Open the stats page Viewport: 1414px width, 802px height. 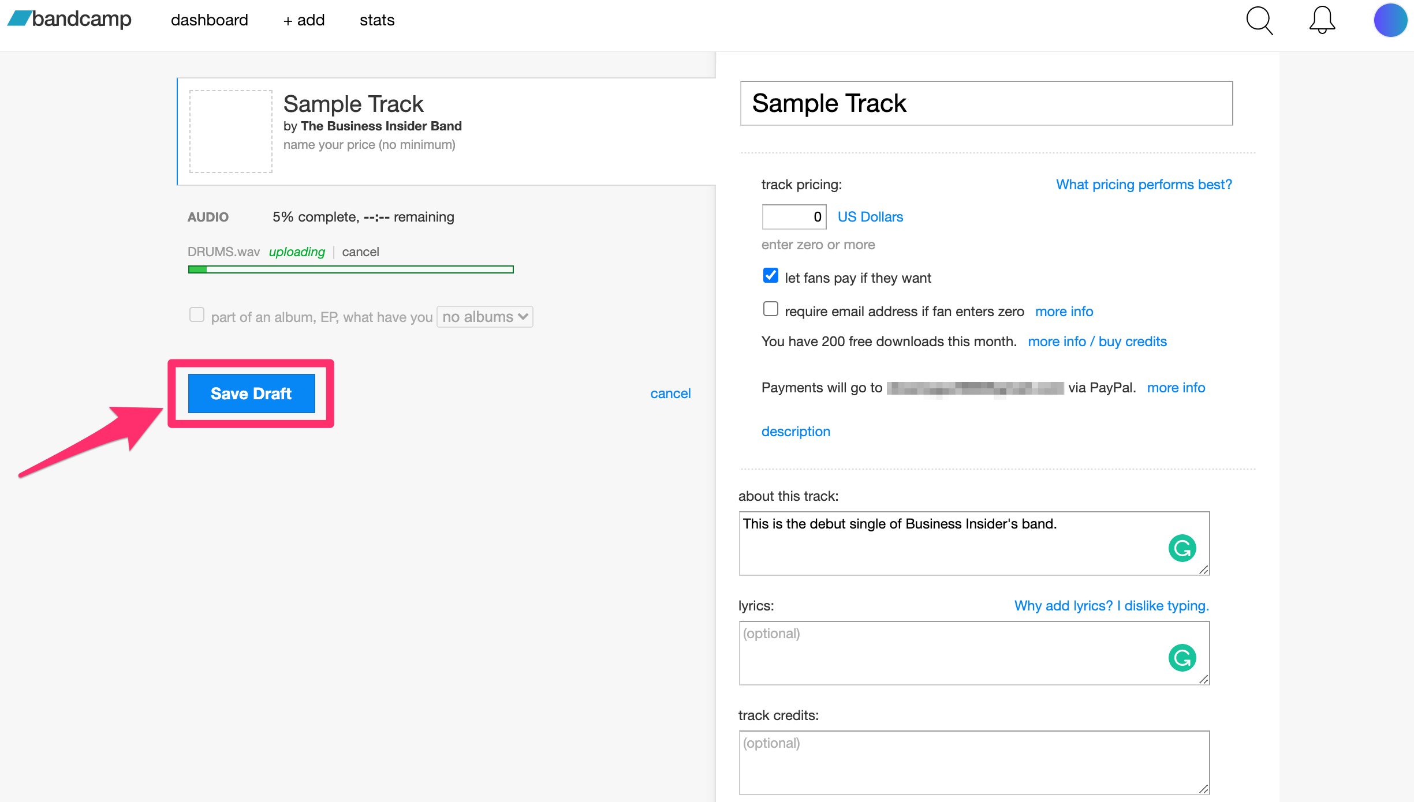[376, 20]
